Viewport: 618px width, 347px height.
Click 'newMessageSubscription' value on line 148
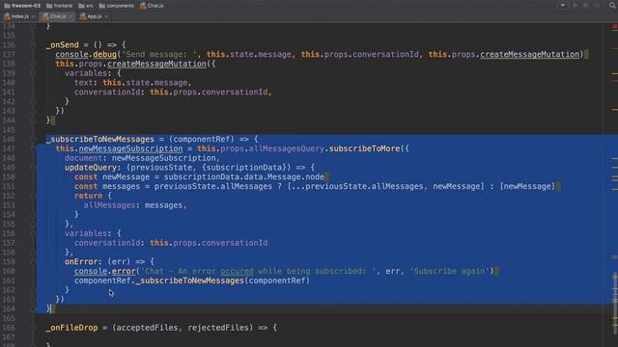coord(164,158)
